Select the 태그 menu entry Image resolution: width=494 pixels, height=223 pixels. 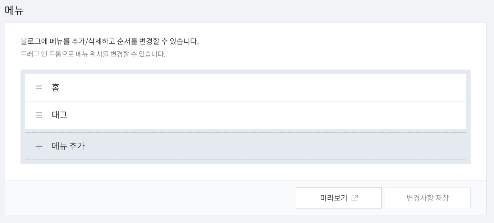click(246, 115)
